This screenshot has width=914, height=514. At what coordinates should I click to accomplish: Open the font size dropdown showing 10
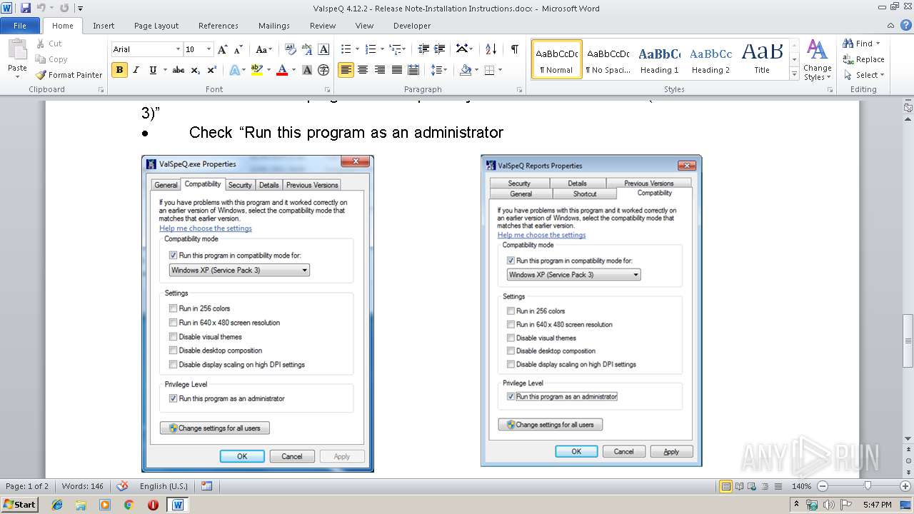209,49
